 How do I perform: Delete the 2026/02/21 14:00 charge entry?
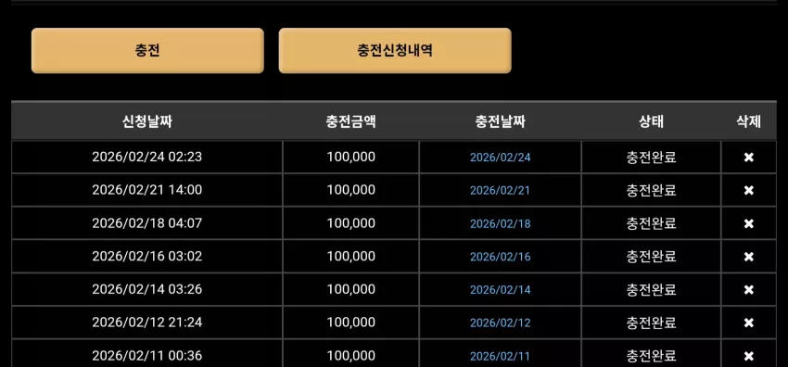click(x=749, y=191)
